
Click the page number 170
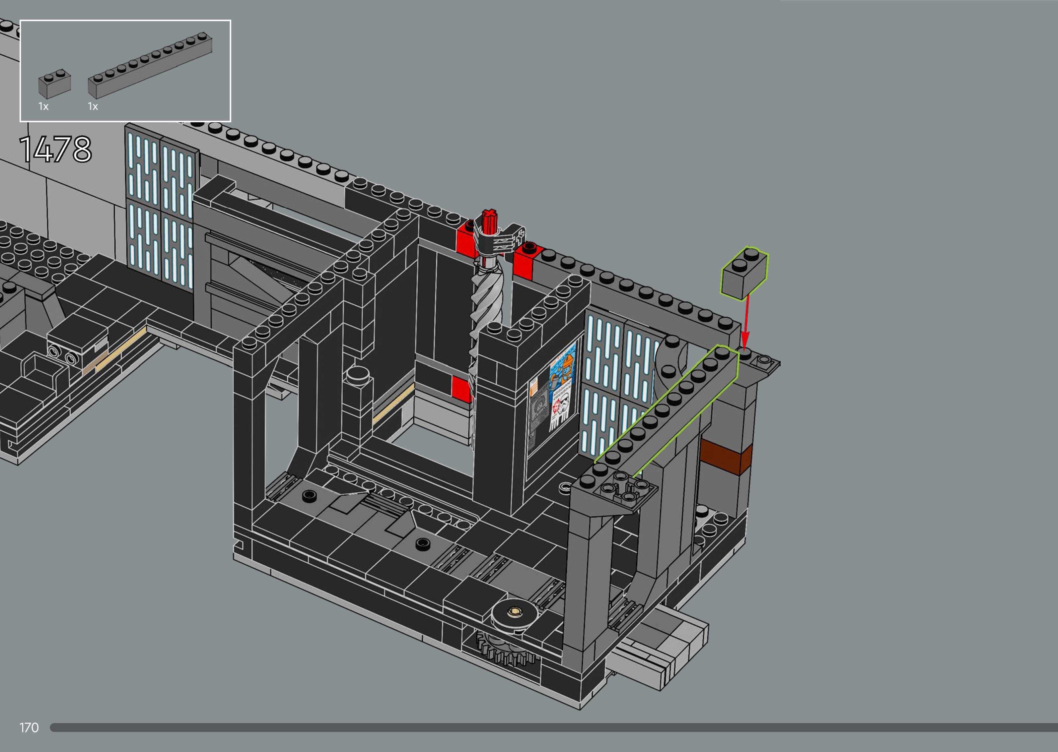click(x=29, y=727)
